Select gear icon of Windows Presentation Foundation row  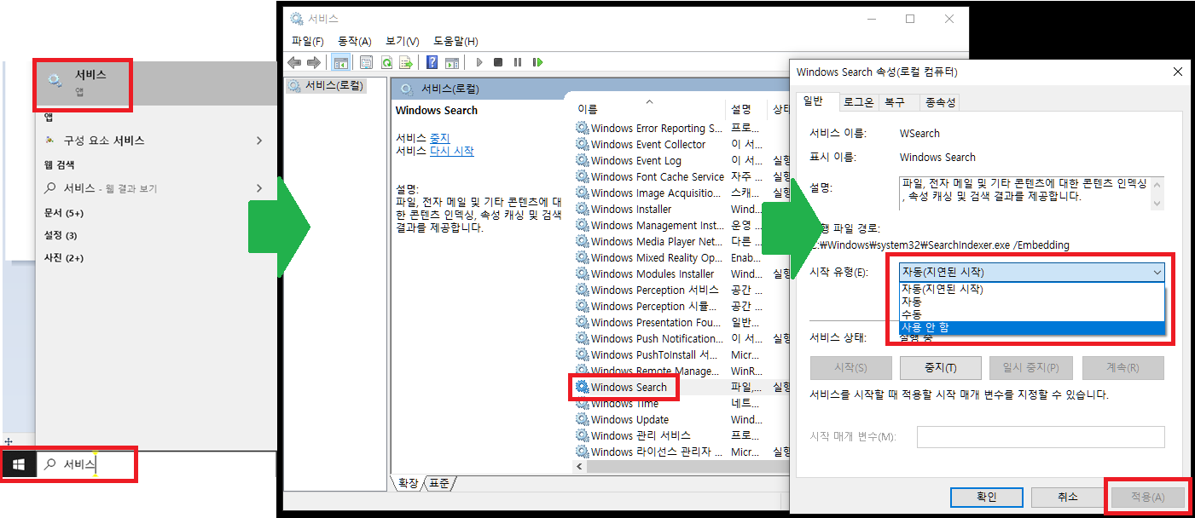(583, 323)
